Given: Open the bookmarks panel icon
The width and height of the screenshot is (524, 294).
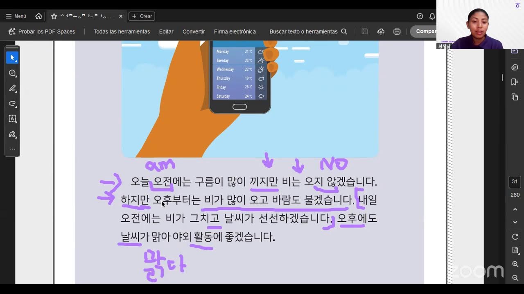Looking at the screenshot, I should click(515, 82).
